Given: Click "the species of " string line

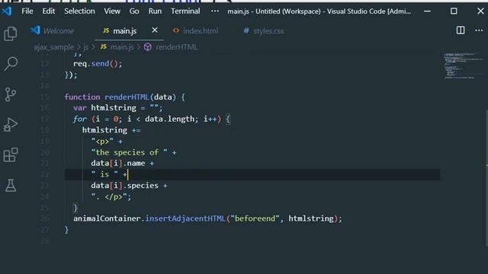Looking at the screenshot, I should (x=133, y=152).
